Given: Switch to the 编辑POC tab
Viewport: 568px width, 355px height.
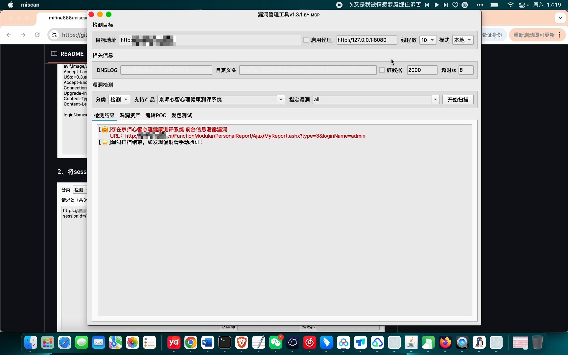Looking at the screenshot, I should point(156,115).
